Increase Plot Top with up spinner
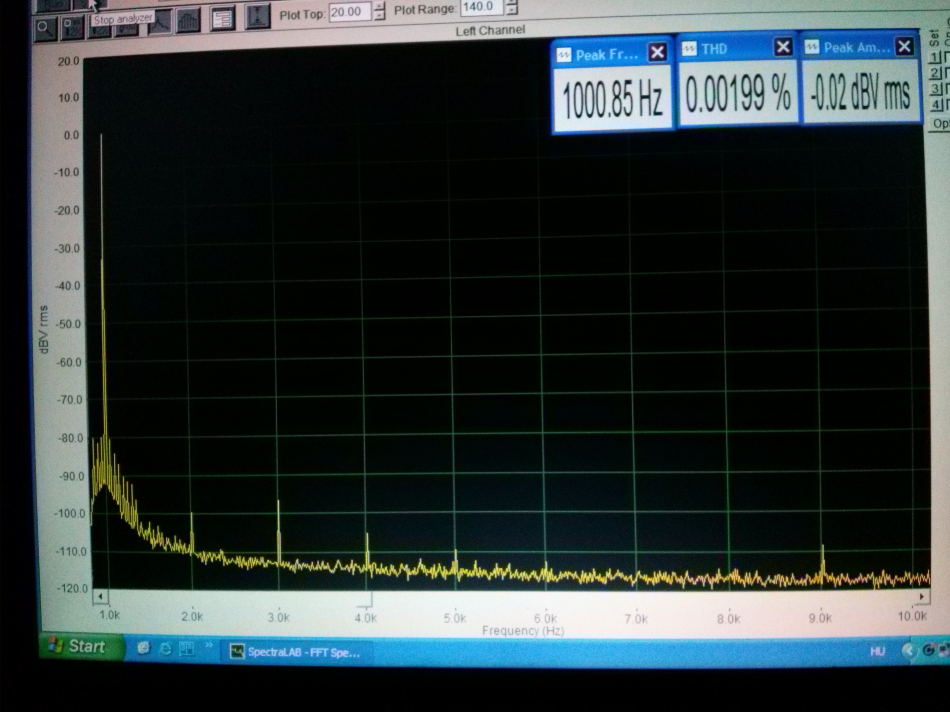950x712 pixels. 379,6
